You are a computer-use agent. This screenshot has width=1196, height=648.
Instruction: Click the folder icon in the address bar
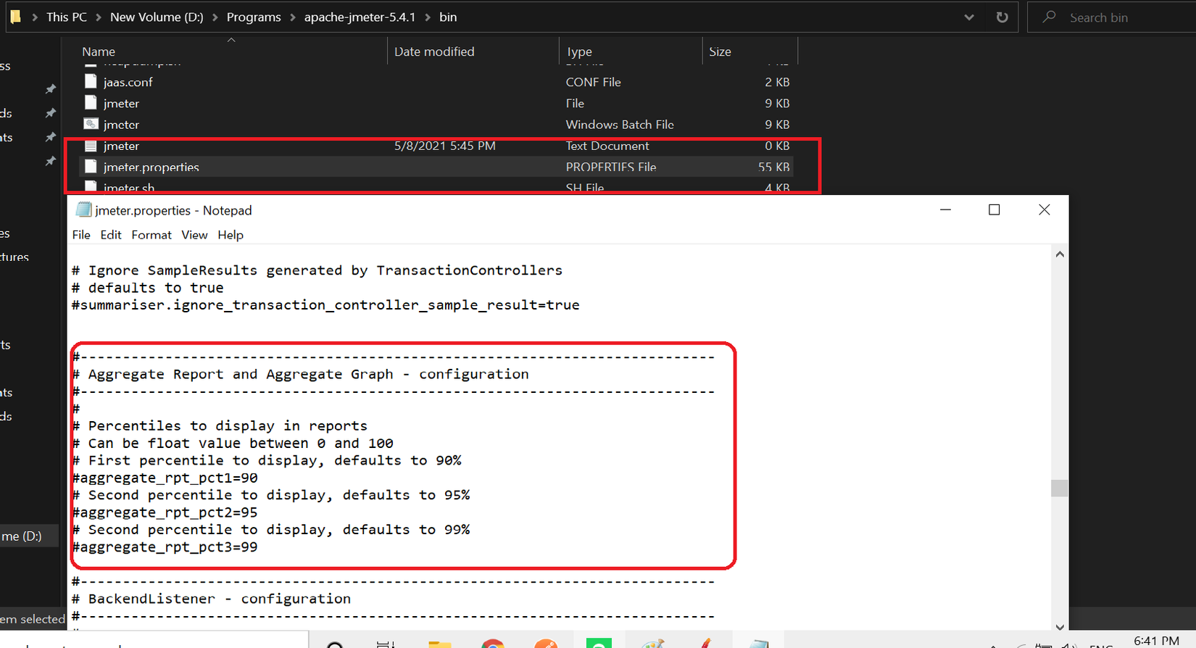click(15, 17)
